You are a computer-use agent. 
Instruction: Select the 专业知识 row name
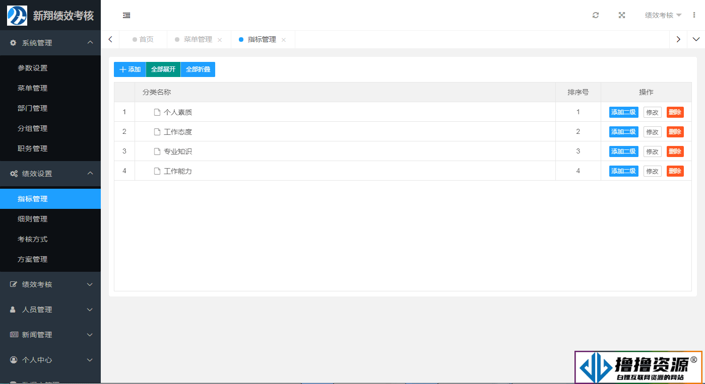click(178, 151)
